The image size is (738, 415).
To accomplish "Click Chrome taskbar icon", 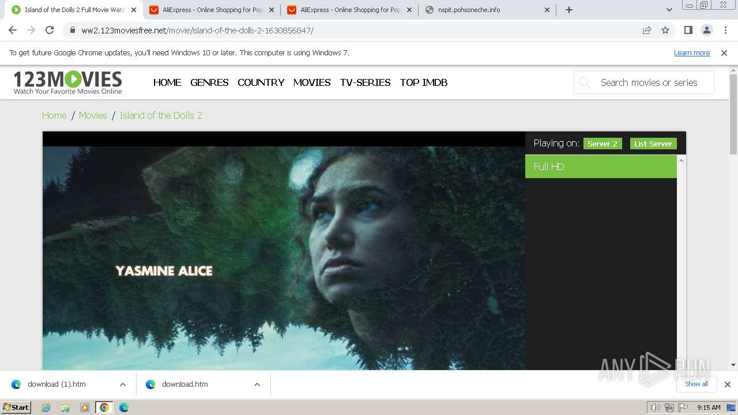I will pos(104,408).
